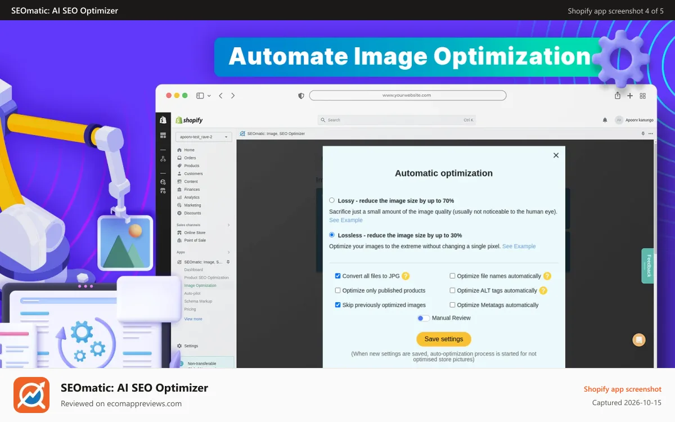Click the Online Store storefront icon

pyautogui.click(x=179, y=232)
